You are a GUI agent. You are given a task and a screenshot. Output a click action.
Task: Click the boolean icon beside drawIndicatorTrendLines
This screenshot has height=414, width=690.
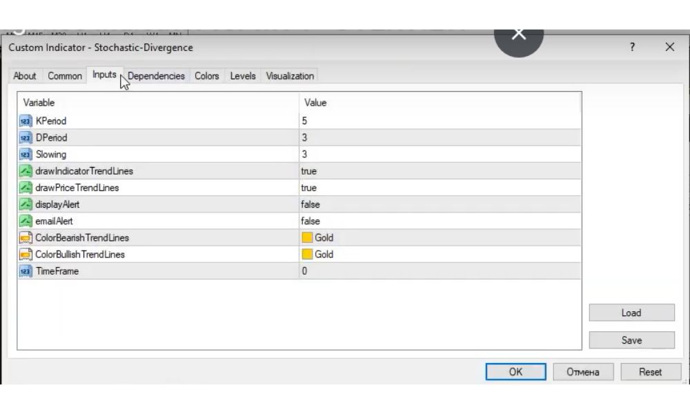[x=26, y=171]
